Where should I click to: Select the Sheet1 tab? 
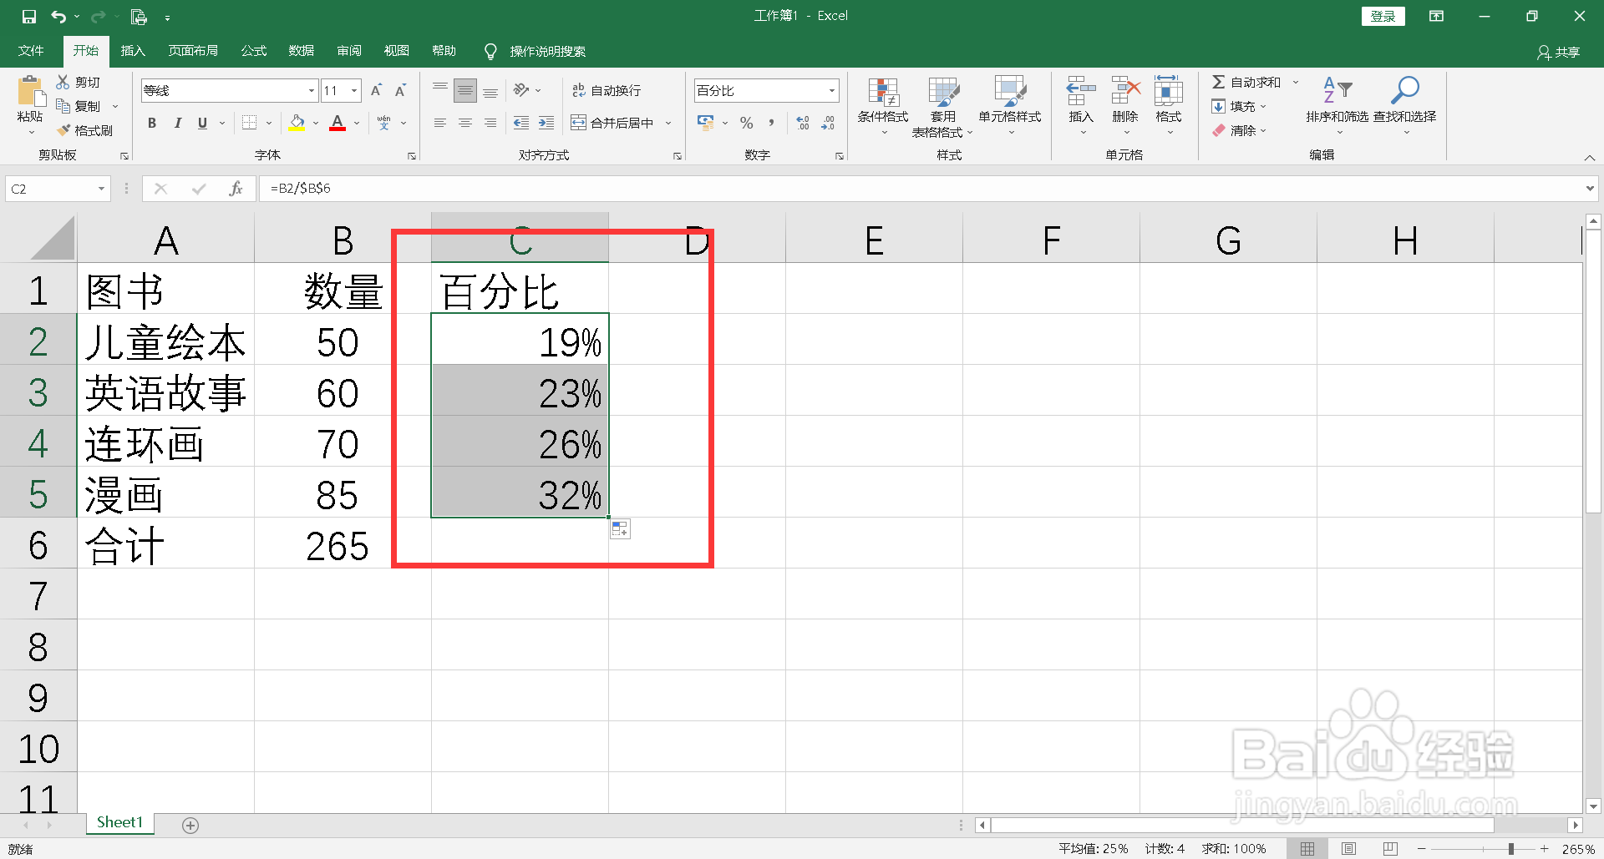119,822
